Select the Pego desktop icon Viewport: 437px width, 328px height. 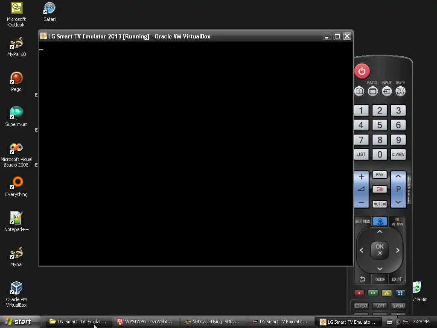point(16,82)
